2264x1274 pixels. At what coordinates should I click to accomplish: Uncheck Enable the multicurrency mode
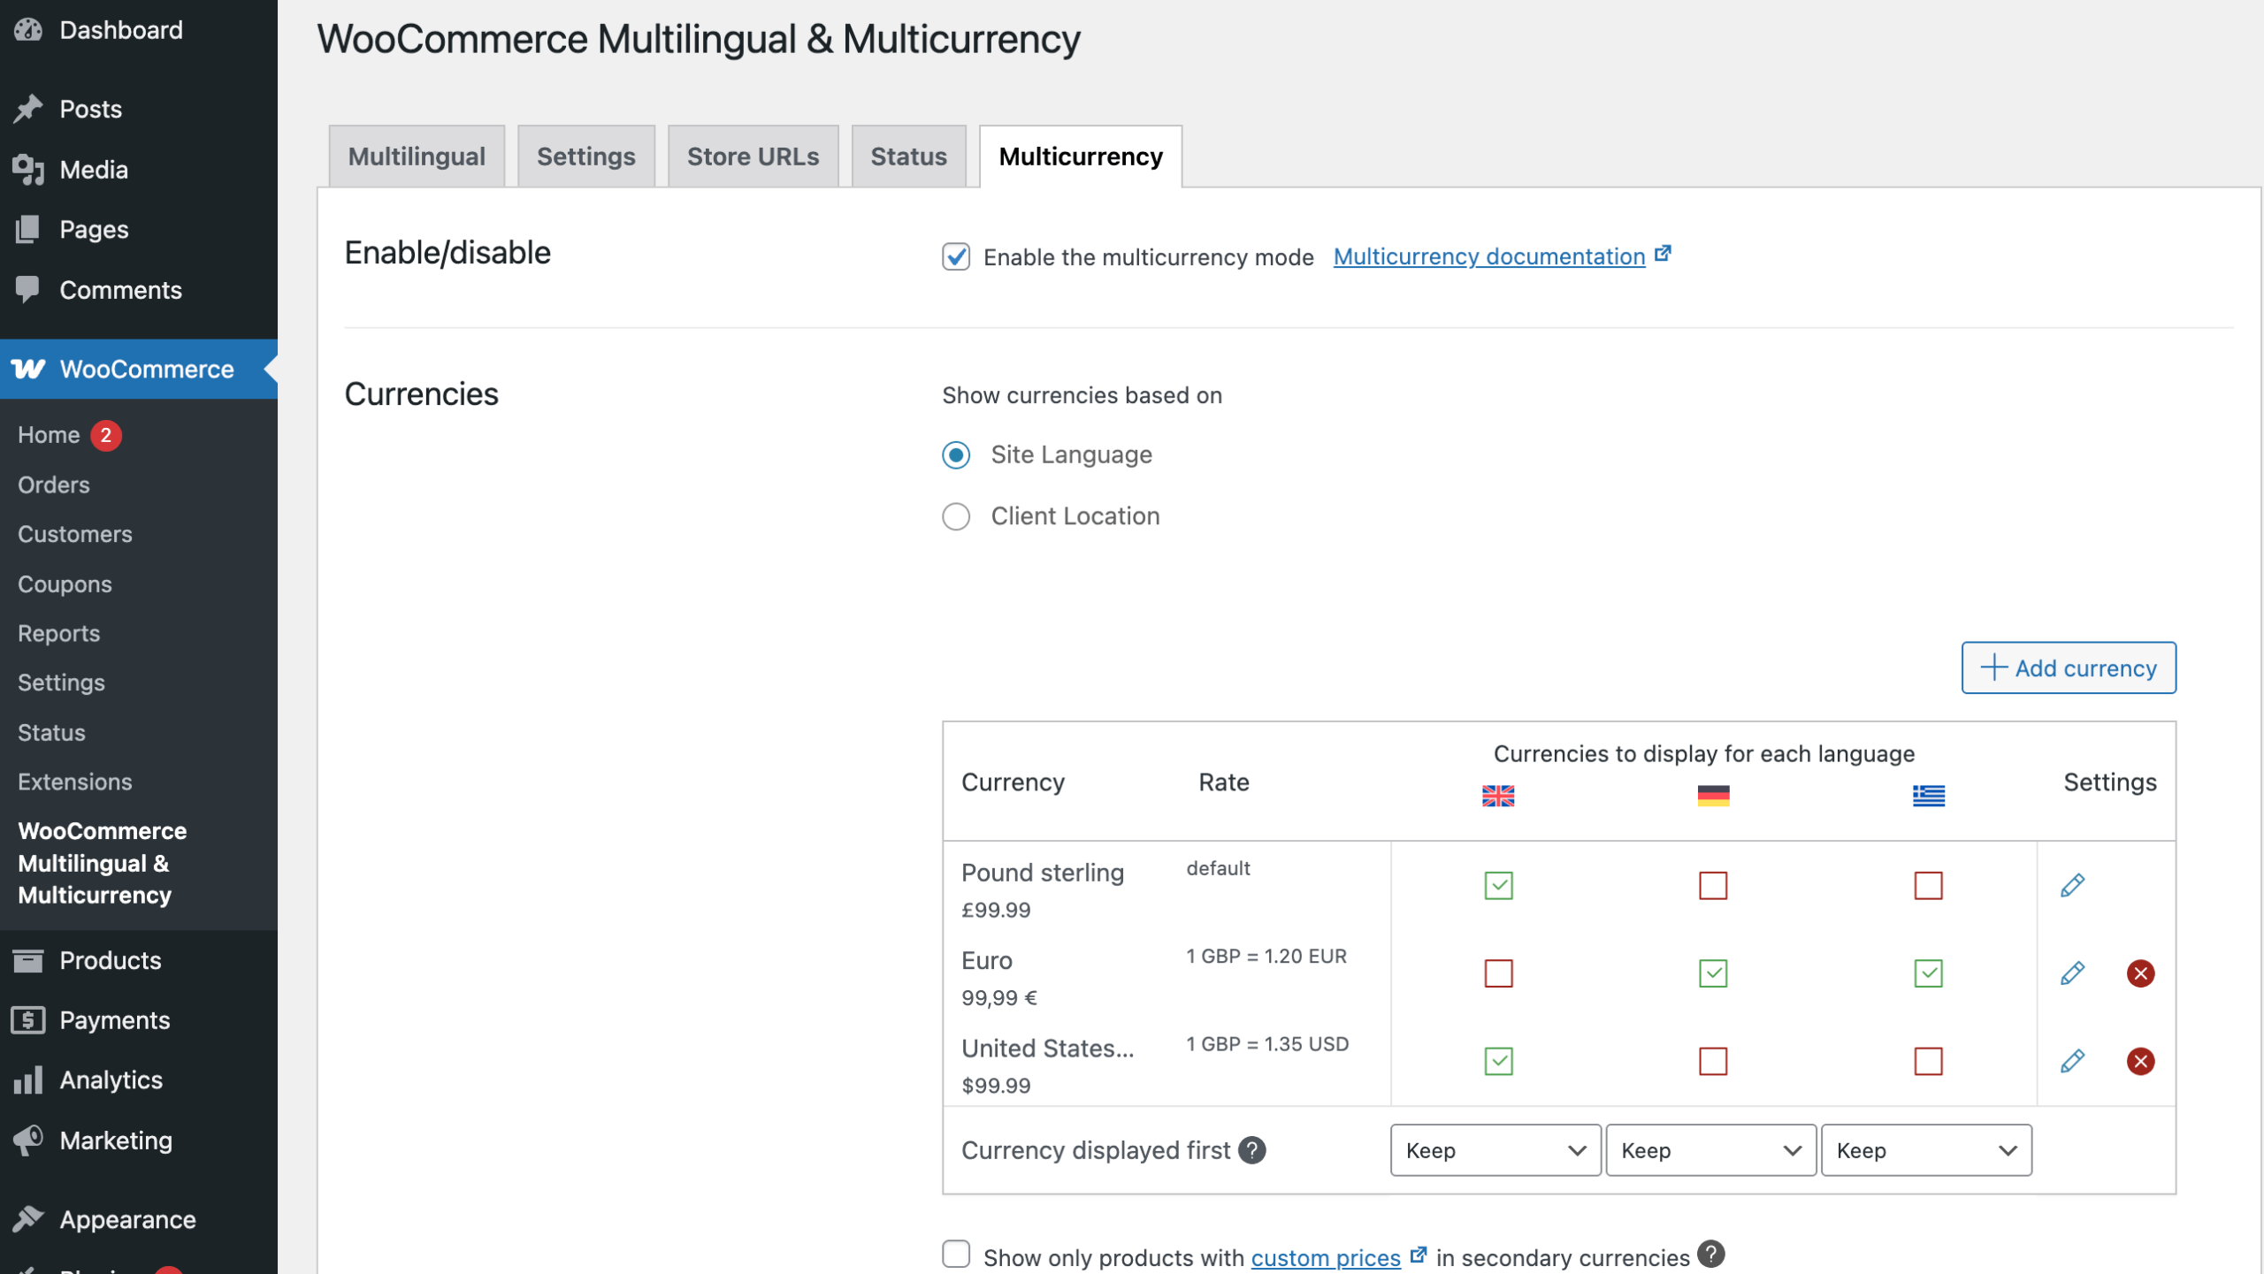pyautogui.click(x=956, y=256)
